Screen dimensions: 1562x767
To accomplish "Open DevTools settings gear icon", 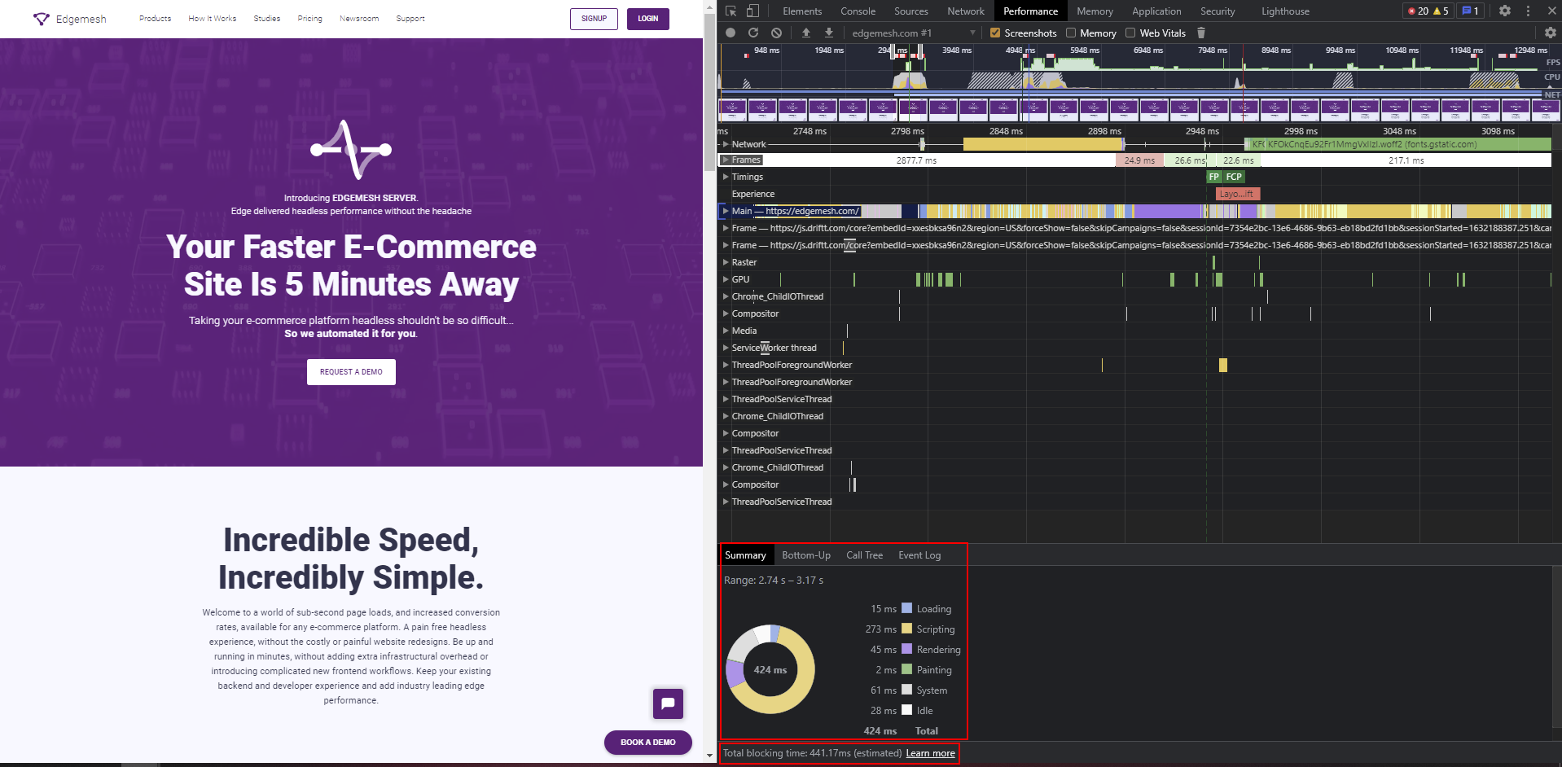I will click(1505, 11).
